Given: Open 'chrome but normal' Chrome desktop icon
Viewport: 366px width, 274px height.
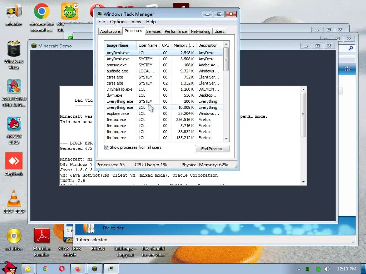Looking at the screenshot, I should [x=41, y=17].
